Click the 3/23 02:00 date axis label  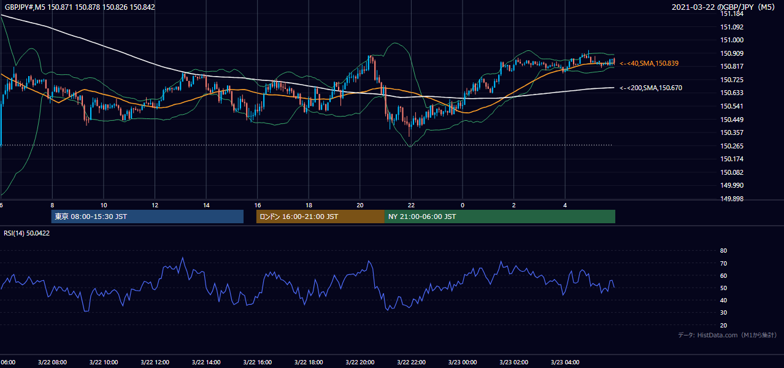pos(513,362)
